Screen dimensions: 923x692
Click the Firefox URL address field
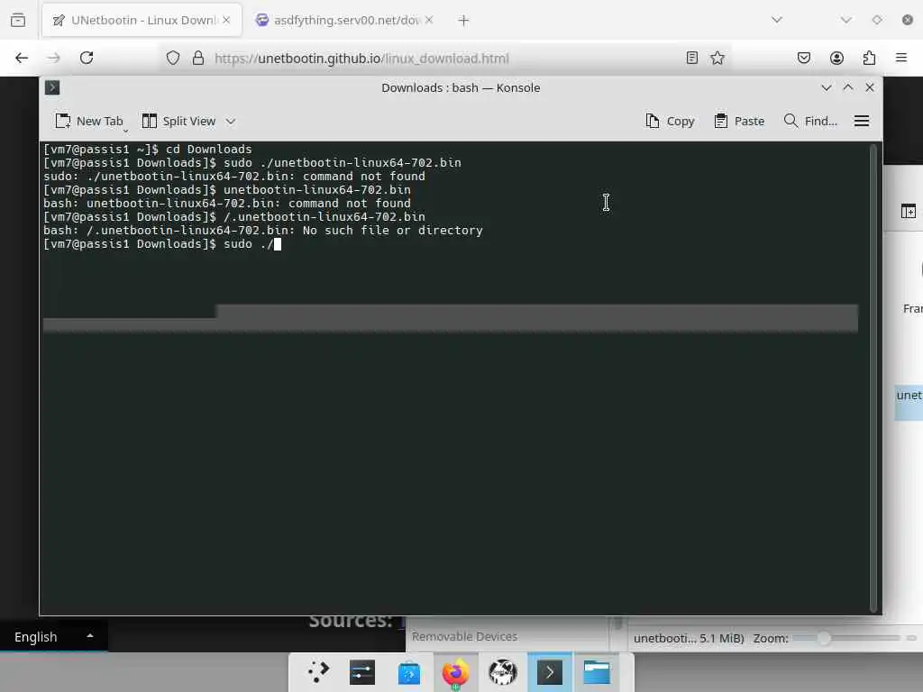(444, 59)
